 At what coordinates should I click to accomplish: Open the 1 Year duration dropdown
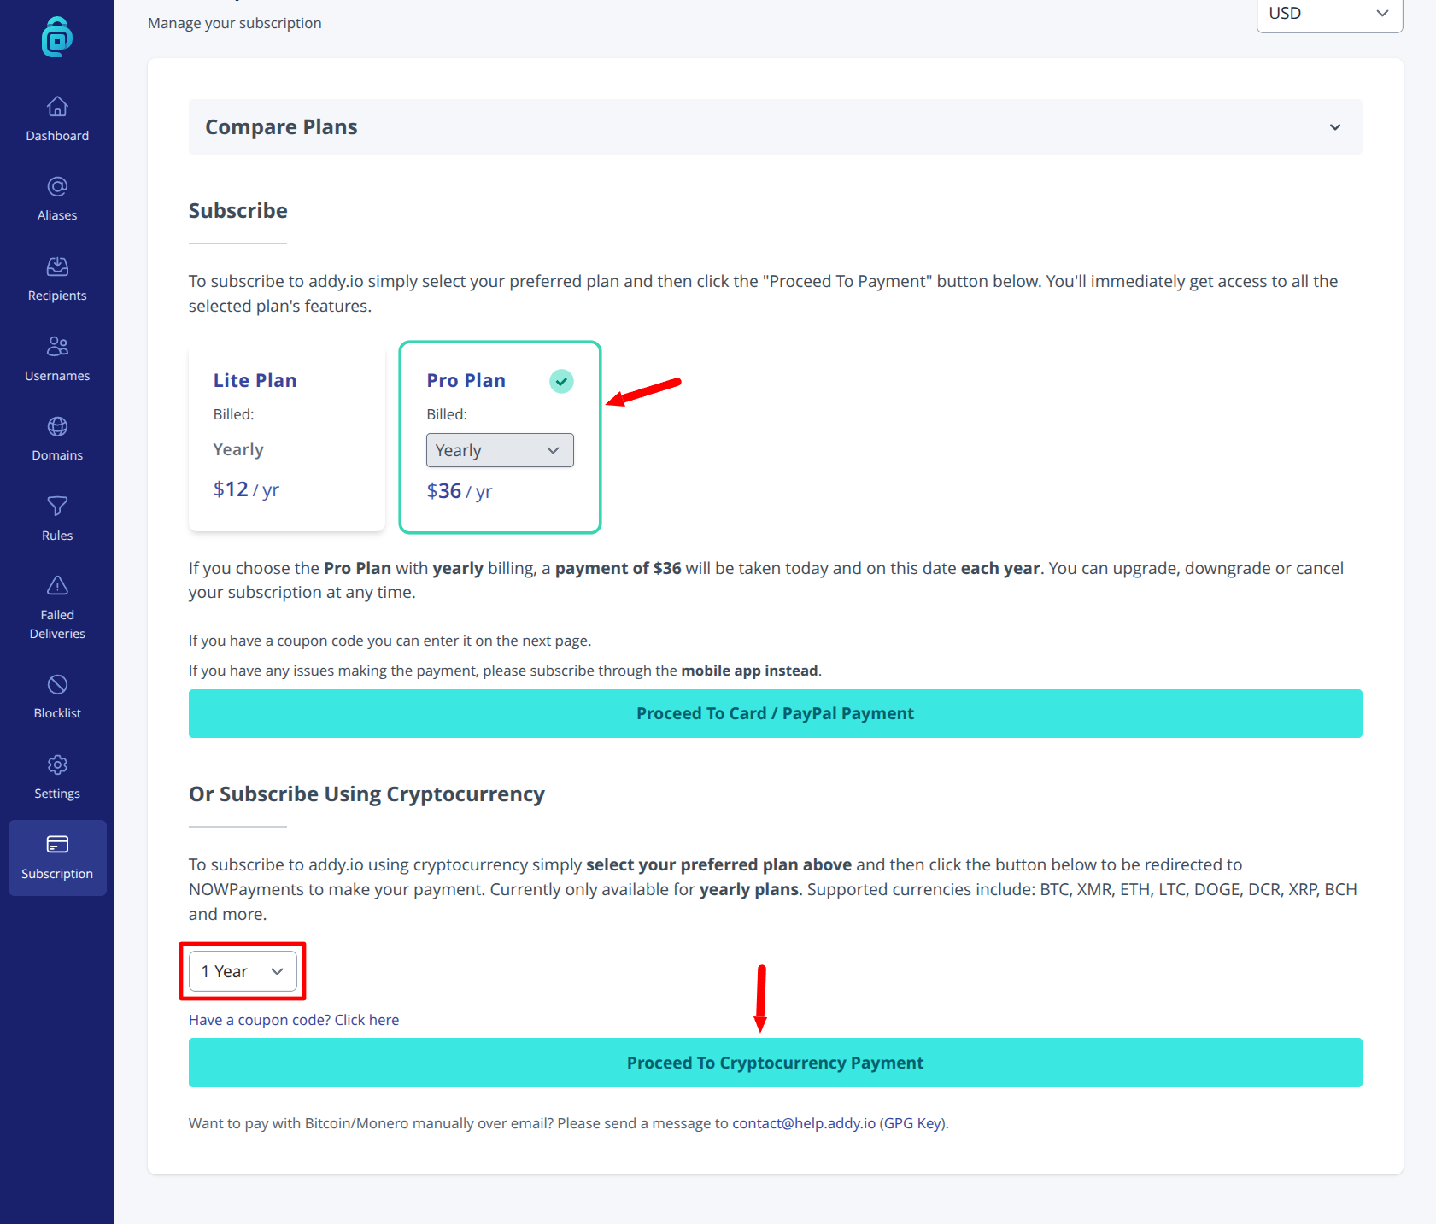pyautogui.click(x=243, y=971)
